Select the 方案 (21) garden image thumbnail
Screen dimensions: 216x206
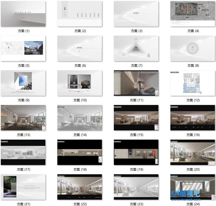click(x=23, y=187)
